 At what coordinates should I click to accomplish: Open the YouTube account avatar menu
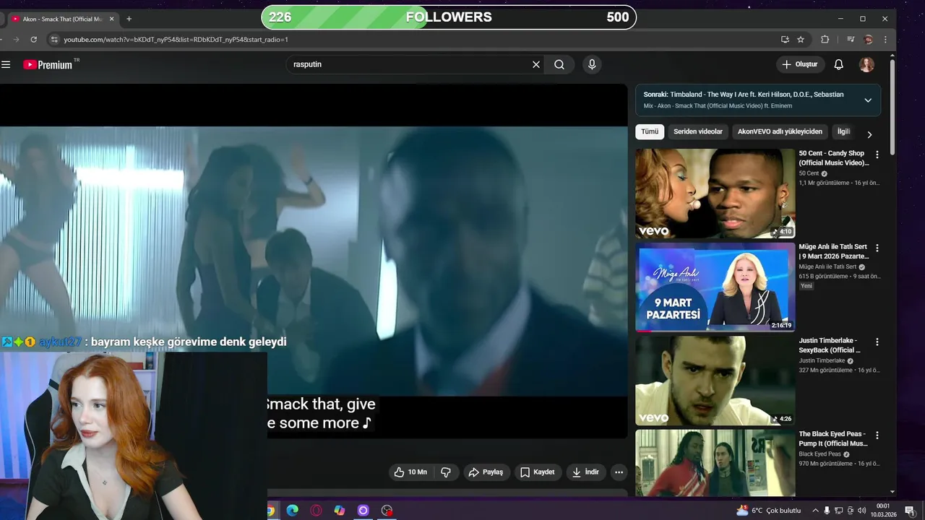pyautogui.click(x=866, y=65)
